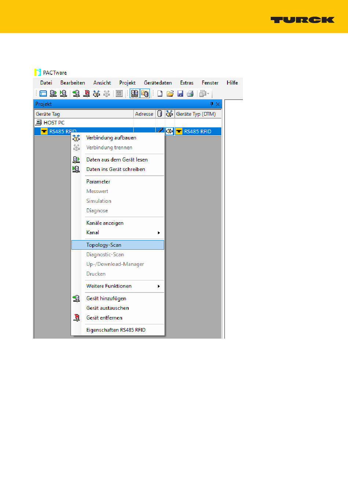Image resolution: width=348 pixels, height=492 pixels.
Task: Click the disconnect toolbar icon
Action: click(107, 94)
